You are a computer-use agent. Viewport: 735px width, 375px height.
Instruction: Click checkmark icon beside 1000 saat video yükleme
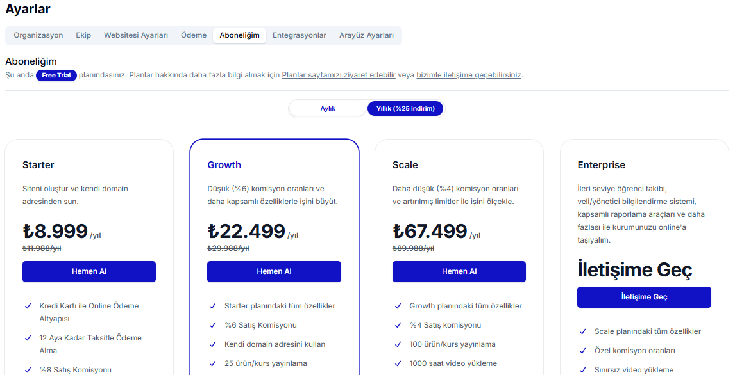point(398,363)
